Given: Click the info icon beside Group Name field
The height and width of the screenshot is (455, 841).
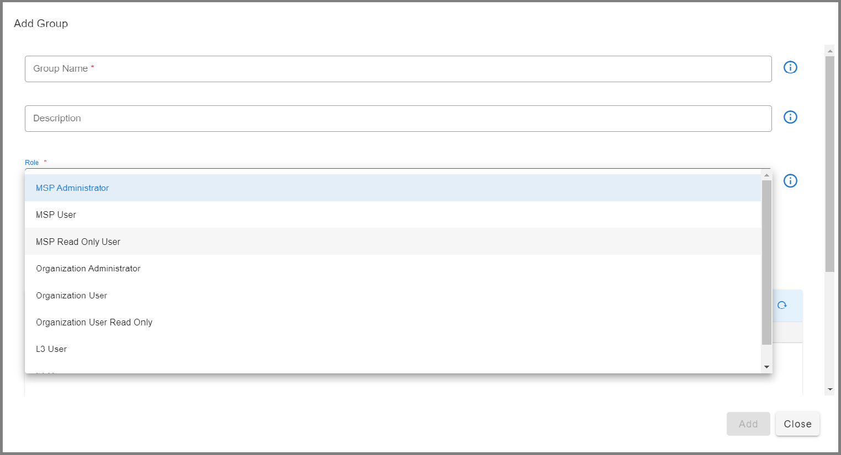Looking at the screenshot, I should pos(790,67).
